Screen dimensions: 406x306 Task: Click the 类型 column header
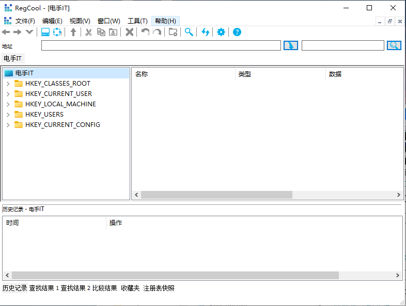click(280, 74)
